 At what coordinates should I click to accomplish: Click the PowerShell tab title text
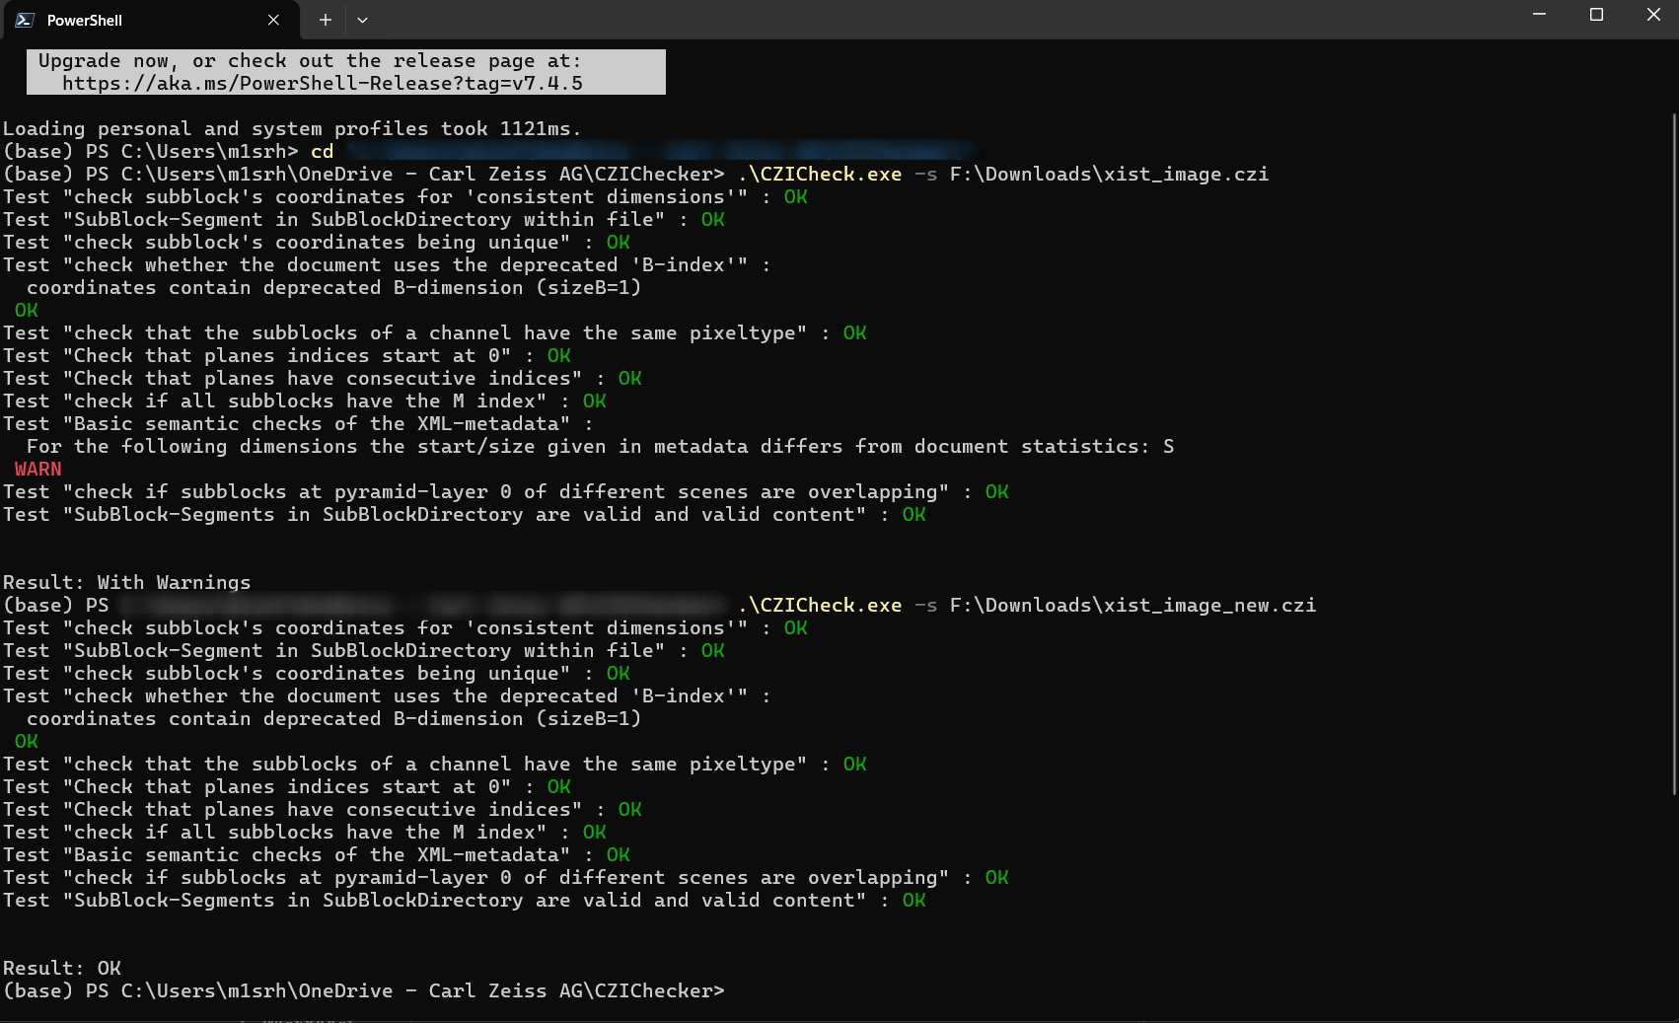(x=87, y=20)
